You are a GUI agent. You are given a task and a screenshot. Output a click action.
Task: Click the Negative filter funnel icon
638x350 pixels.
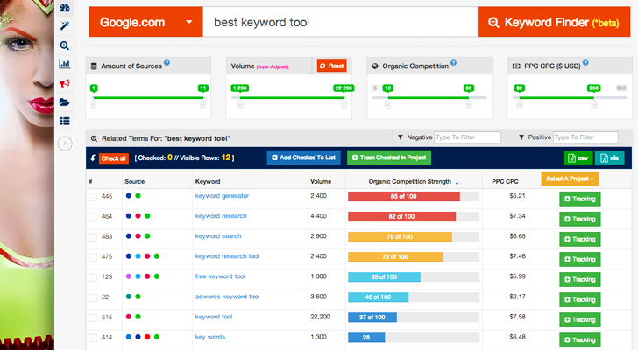[x=401, y=137]
